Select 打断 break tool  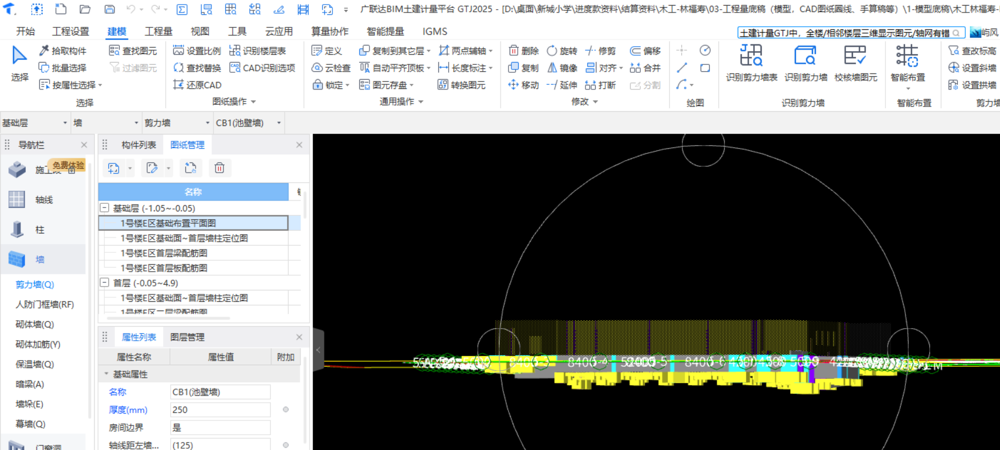[x=600, y=85]
